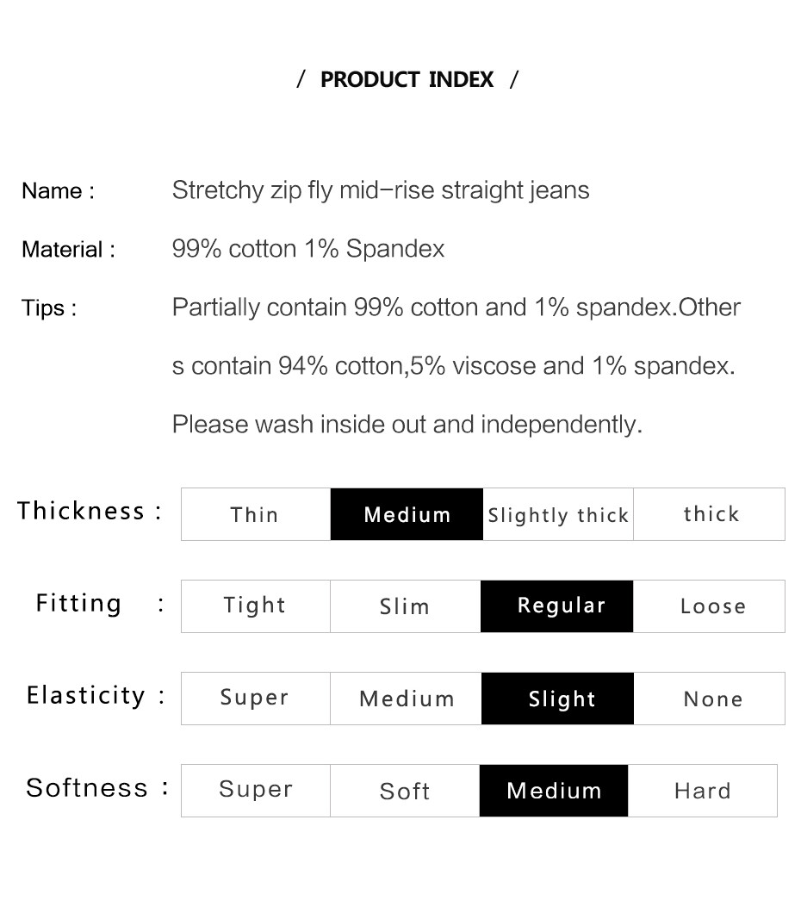Click the wash inside out tip line

coord(407,424)
